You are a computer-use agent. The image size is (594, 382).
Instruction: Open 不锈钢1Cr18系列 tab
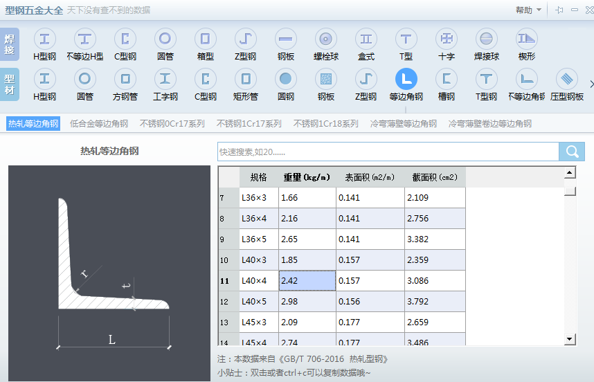click(326, 124)
